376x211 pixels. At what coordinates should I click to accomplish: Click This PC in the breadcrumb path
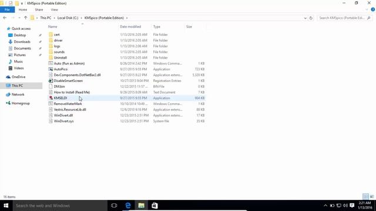[46, 18]
